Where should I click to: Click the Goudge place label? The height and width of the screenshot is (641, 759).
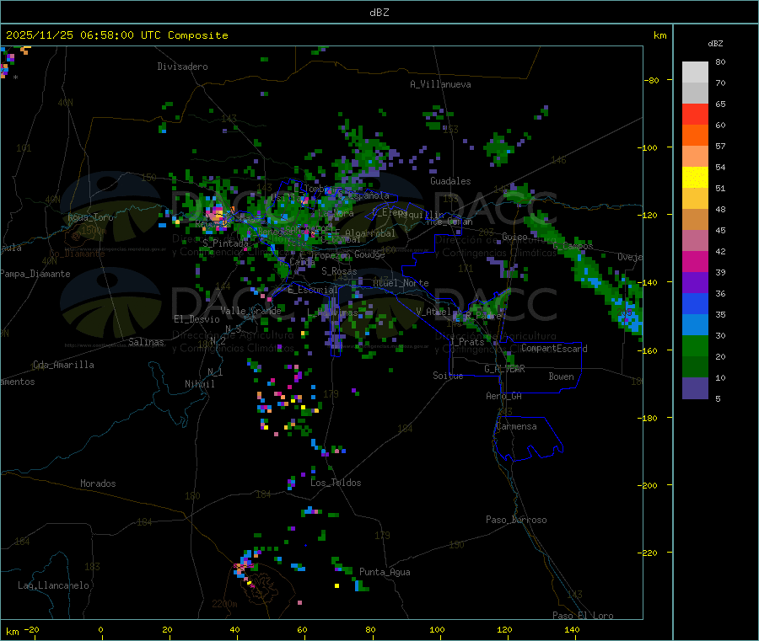click(370, 254)
